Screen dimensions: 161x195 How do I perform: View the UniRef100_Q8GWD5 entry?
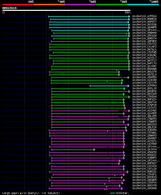[144, 180]
